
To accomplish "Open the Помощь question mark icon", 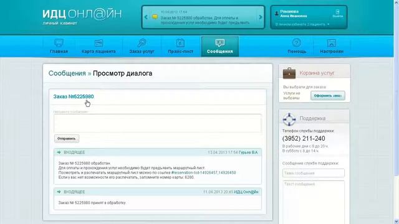I will point(297,43).
